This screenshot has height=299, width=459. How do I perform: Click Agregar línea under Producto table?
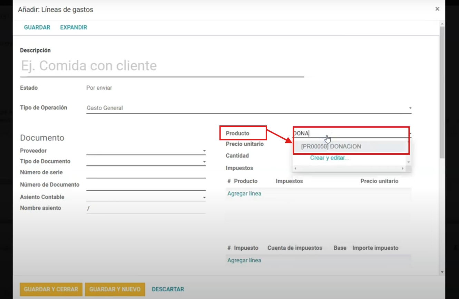[244, 194]
